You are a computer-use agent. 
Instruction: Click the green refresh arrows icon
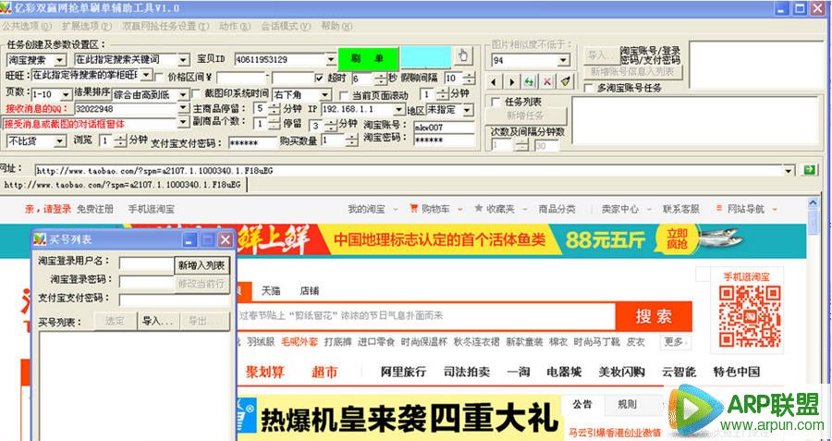[x=529, y=81]
